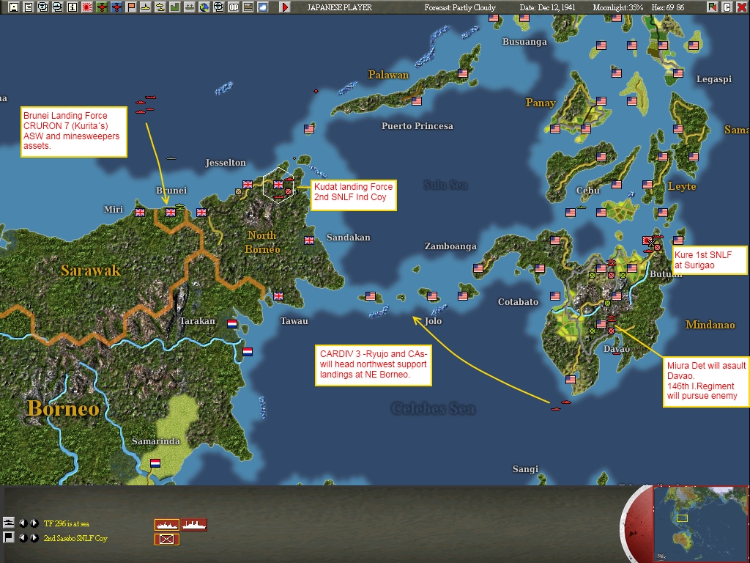Open the reports list document icon
750x563 pixels.
(x=29, y=7)
